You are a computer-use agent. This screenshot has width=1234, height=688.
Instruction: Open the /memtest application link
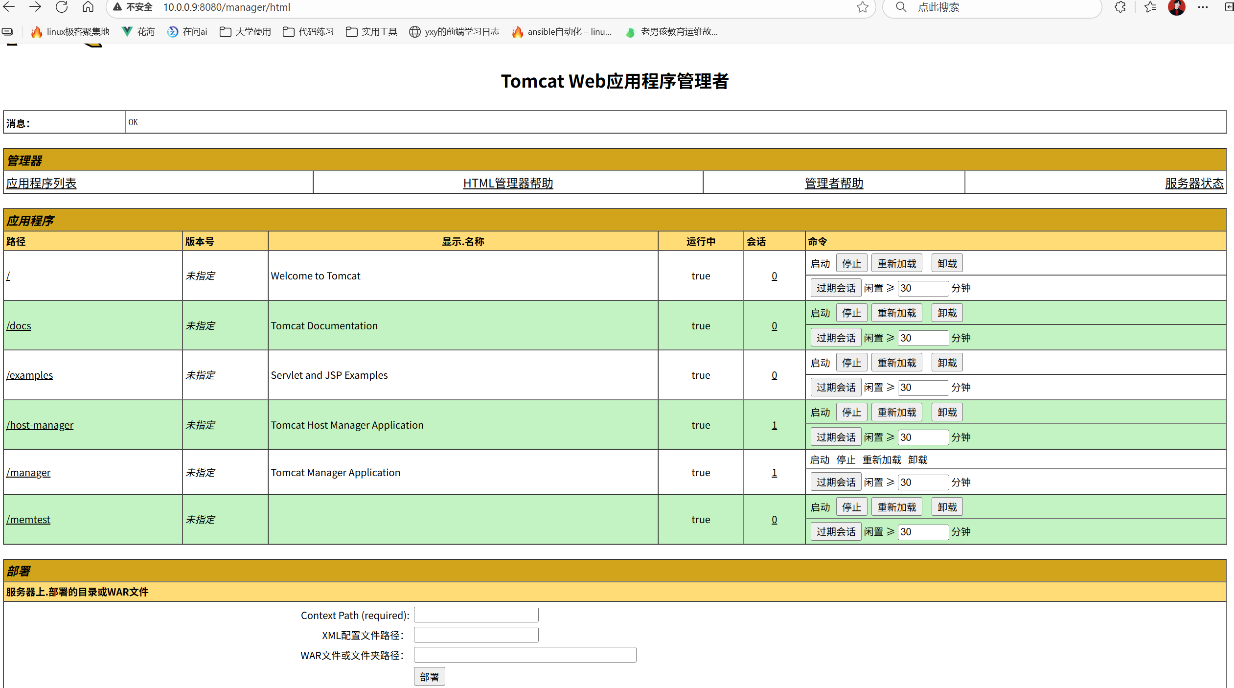tap(28, 520)
